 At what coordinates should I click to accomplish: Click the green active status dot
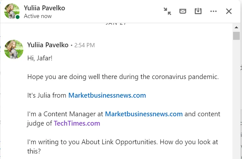click(18, 17)
